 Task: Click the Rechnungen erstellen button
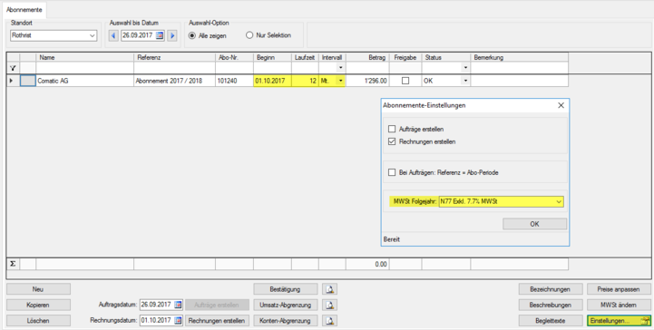click(217, 321)
